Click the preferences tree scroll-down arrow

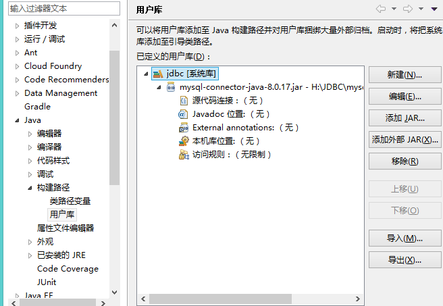click(114, 292)
